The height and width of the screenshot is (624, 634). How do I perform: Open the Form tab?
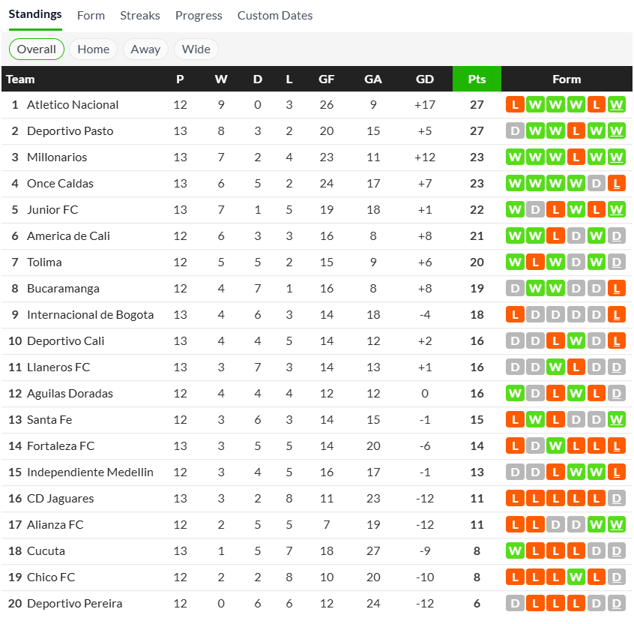coord(91,16)
